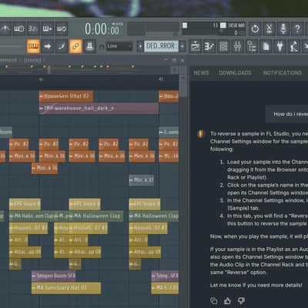The image size is (308, 308).
Task: Select the HouseGen OHat 02 clip
Action: click(65, 96)
